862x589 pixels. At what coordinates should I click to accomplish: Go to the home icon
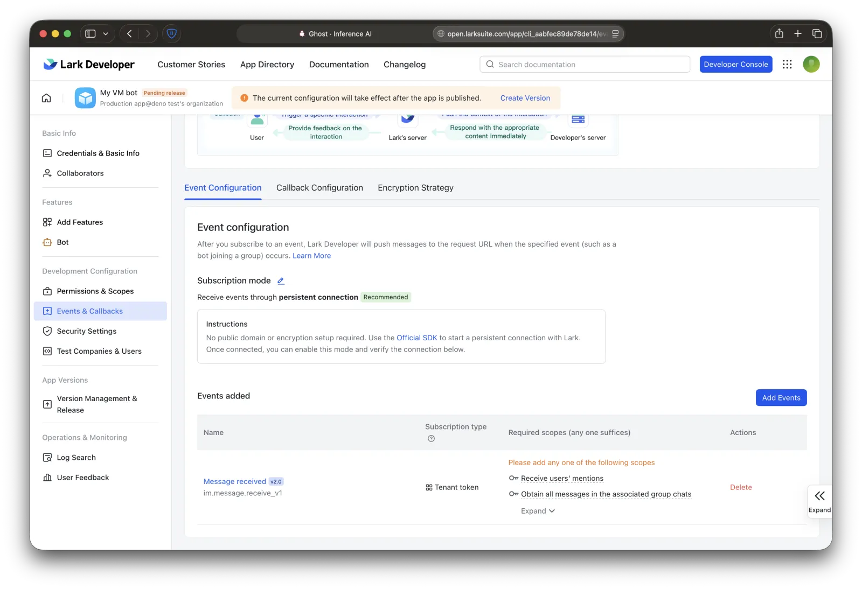tap(47, 98)
